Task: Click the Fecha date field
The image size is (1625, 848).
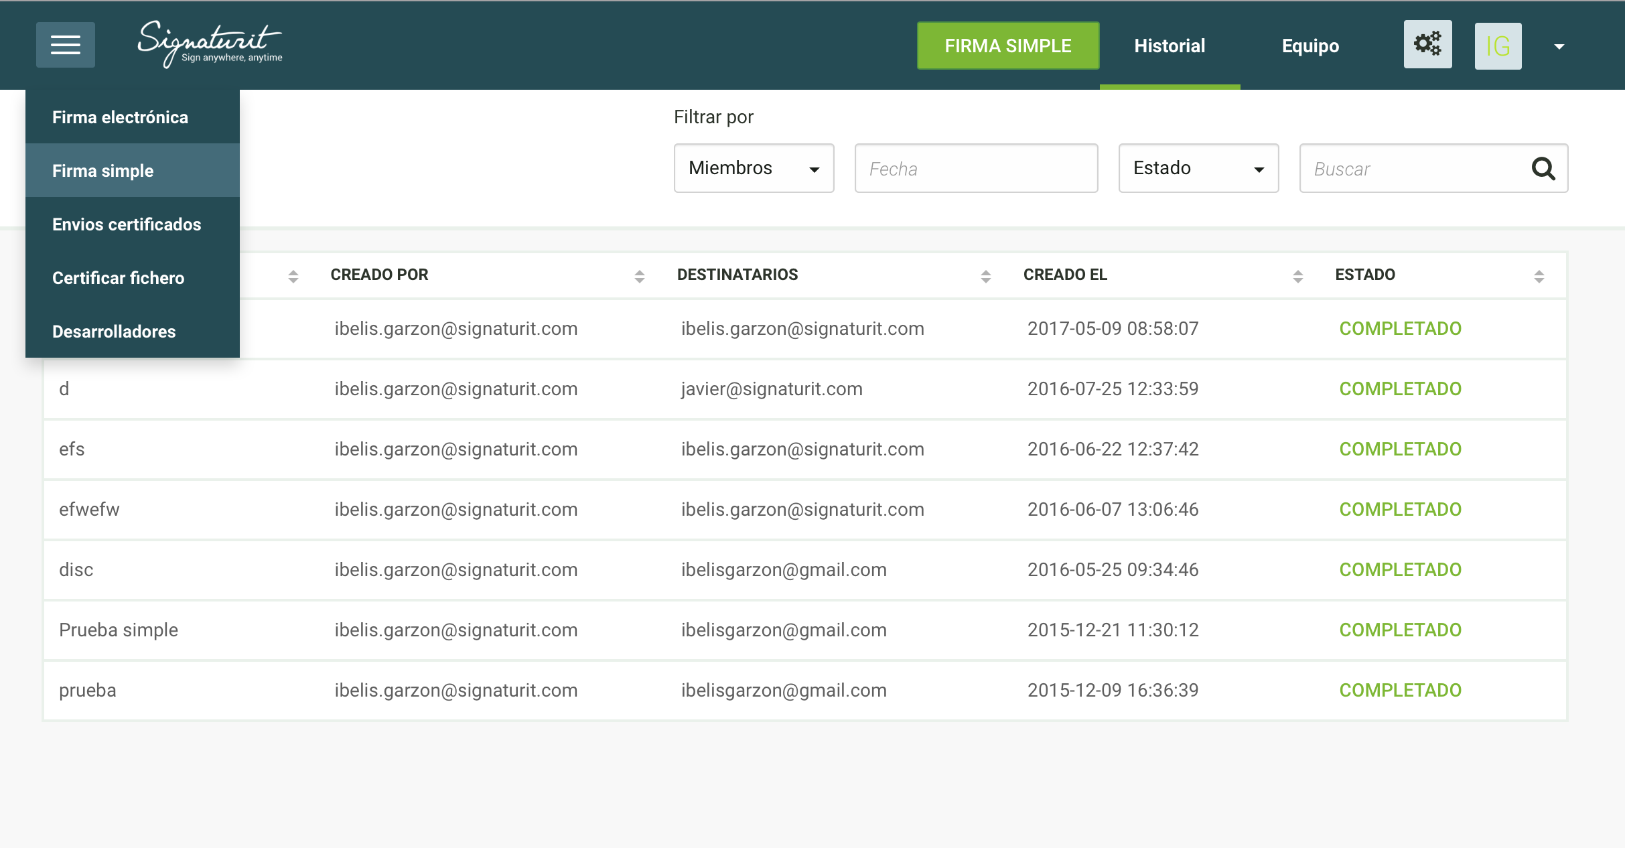Action: click(976, 168)
